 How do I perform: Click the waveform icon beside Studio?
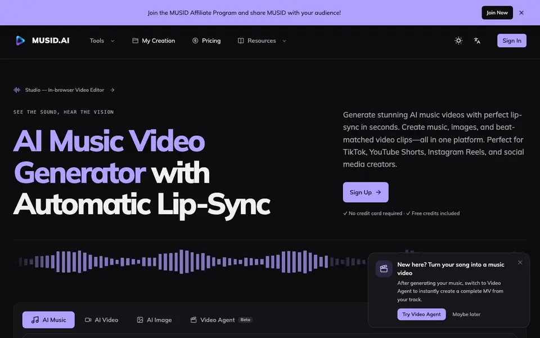point(17,90)
